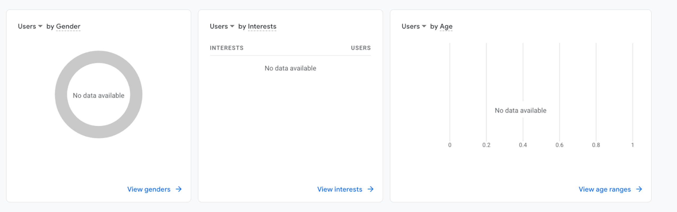Click the gray donut chart ring
Viewport: 677px width, 212px height.
pyautogui.click(x=61, y=95)
